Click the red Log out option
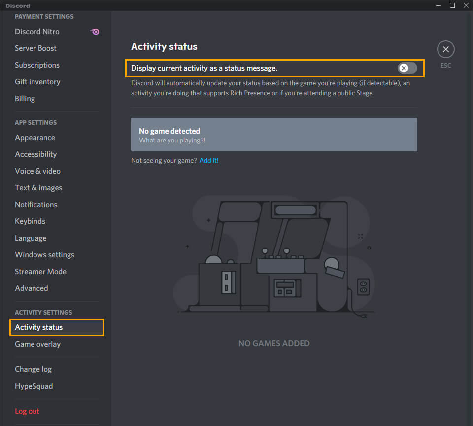Screen dimensions: 473x426 click(27, 411)
